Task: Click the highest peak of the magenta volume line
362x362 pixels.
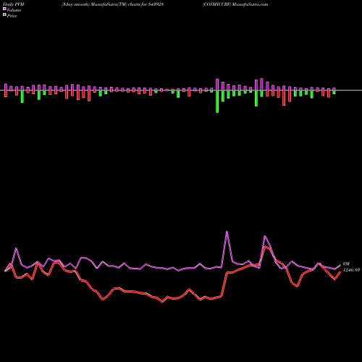Action: (227, 232)
